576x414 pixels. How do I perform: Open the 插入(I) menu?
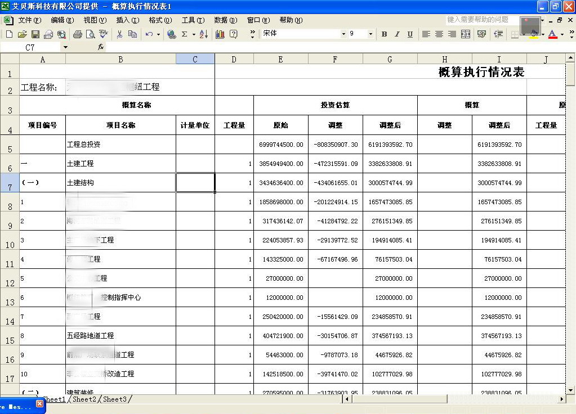coord(128,20)
